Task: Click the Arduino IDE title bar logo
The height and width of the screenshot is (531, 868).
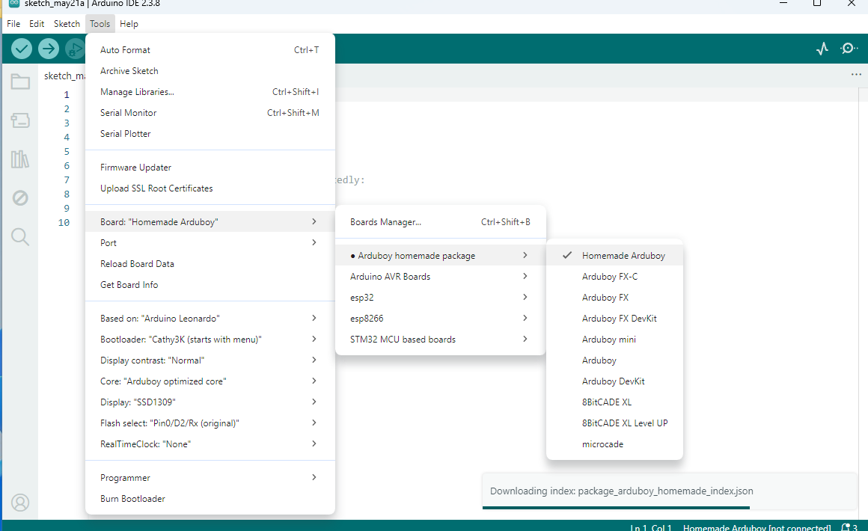Action: click(14, 3)
